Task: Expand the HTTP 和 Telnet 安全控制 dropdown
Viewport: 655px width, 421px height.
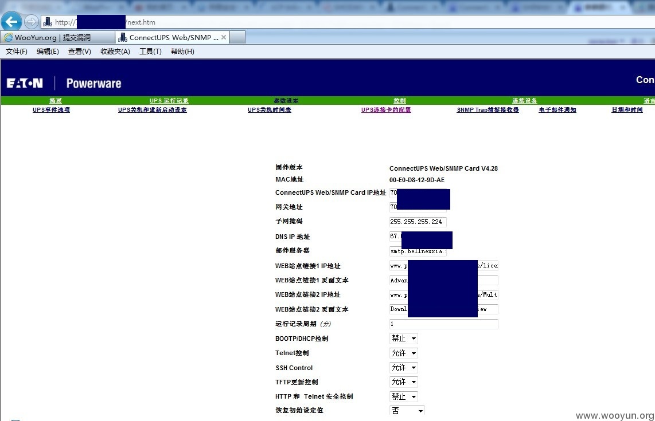Action: coord(404,396)
